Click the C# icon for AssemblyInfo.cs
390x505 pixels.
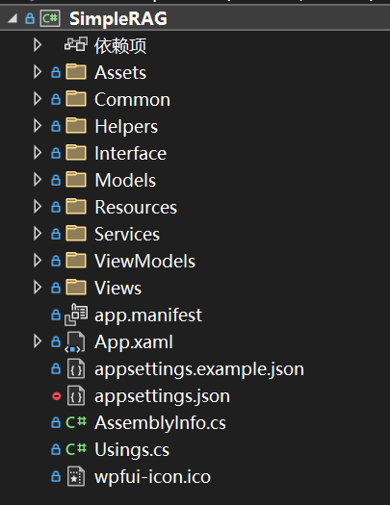click(76, 422)
